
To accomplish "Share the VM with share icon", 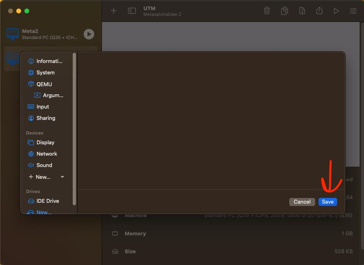I will click(319, 11).
